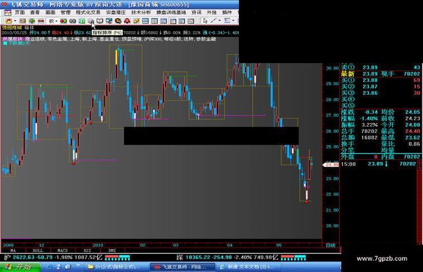Click the Shanghai index 2622.63 readout
Screen dimensions: 423x272
(23, 257)
